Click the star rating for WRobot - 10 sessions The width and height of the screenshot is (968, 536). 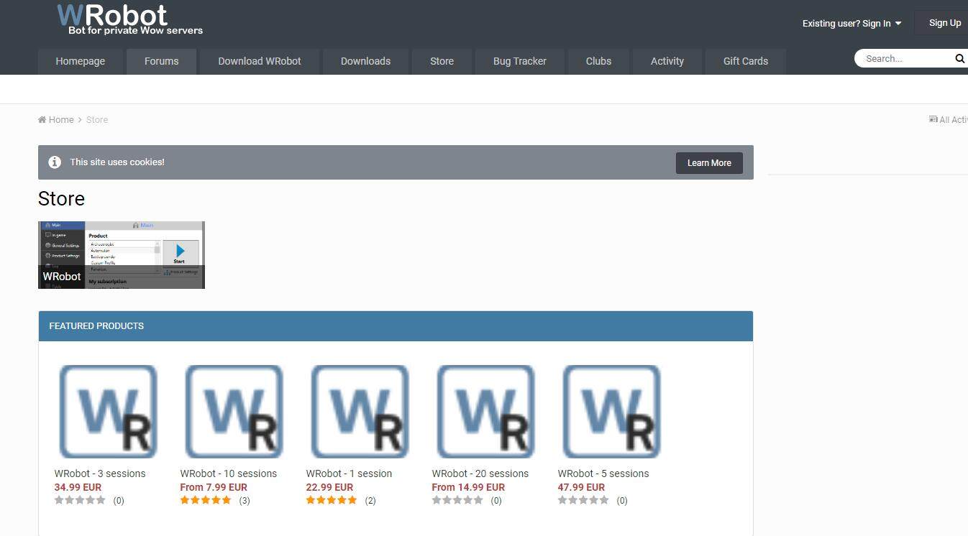[x=206, y=501]
